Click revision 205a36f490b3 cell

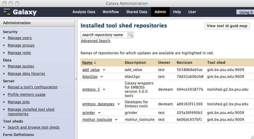pyautogui.click(x=190, y=113)
